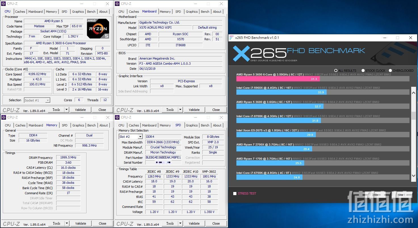The width and height of the screenshot is (418, 228).
Task: Open the Slot #2 memory slot dropdown
Action: point(140,137)
